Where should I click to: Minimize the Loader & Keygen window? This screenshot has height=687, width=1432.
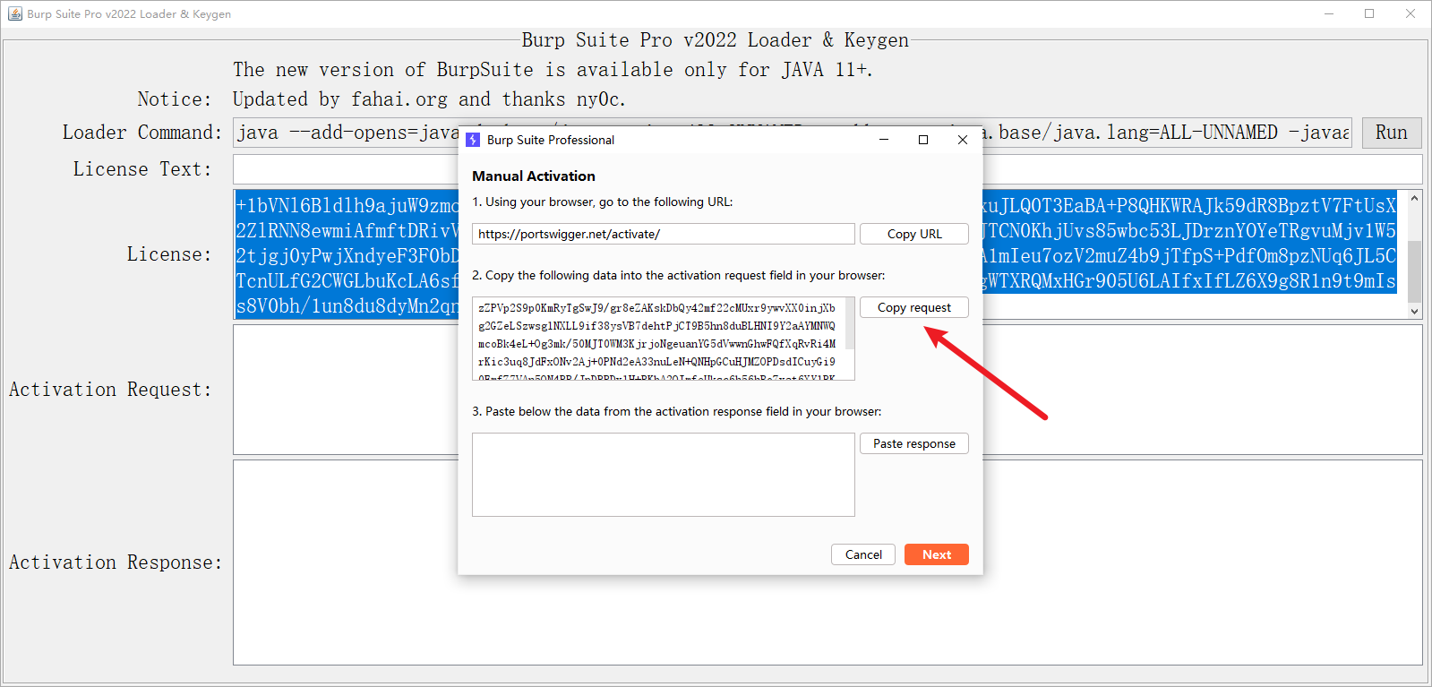click(x=1329, y=13)
